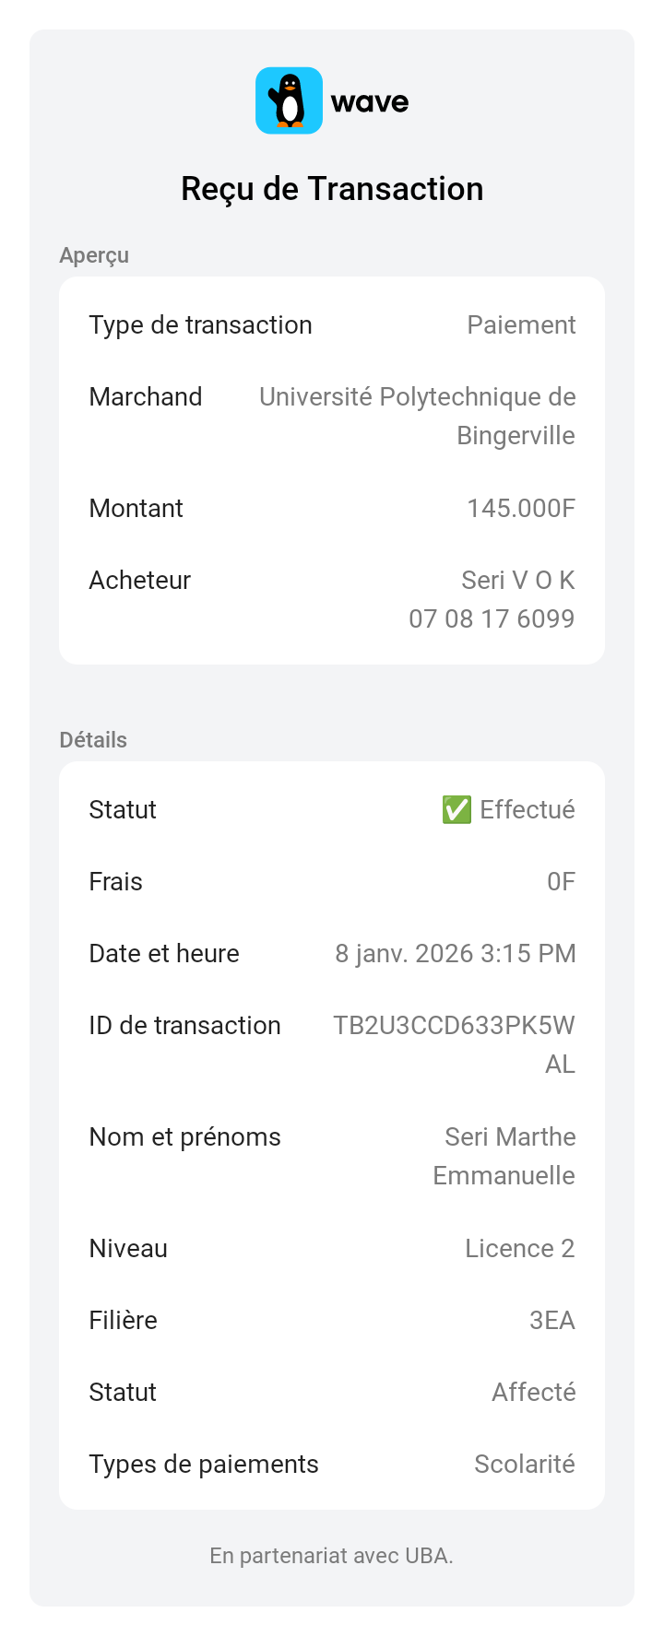The image size is (664, 1636).
Task: Select the Licence 2 level value
Action: point(519,1248)
